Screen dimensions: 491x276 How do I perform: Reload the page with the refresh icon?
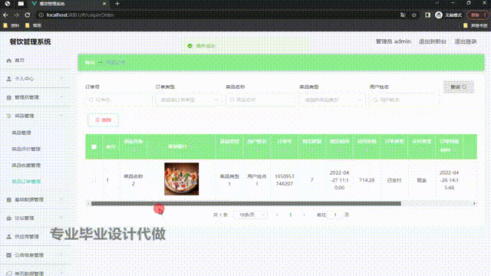[28, 15]
